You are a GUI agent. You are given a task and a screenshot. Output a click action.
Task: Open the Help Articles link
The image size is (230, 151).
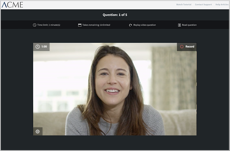pos(222,5)
